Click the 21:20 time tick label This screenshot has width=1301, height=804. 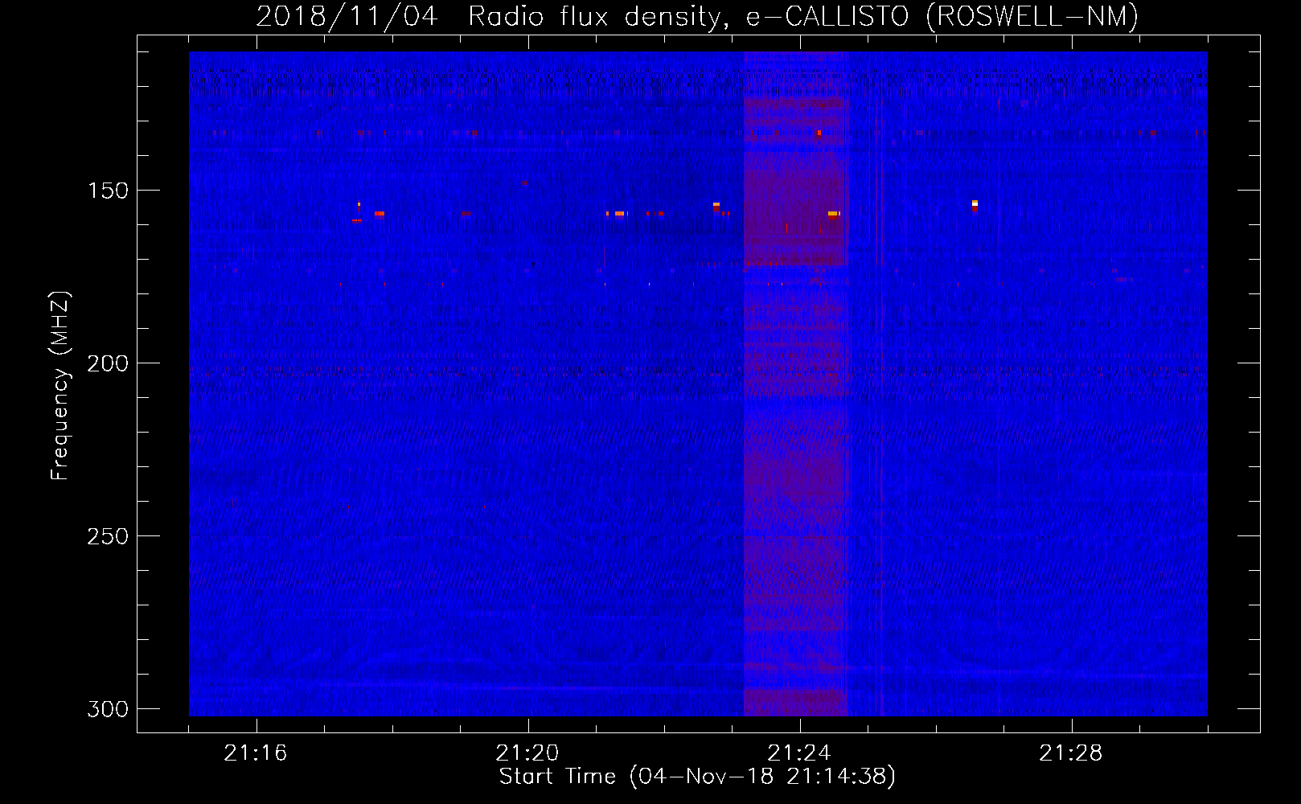tap(527, 753)
